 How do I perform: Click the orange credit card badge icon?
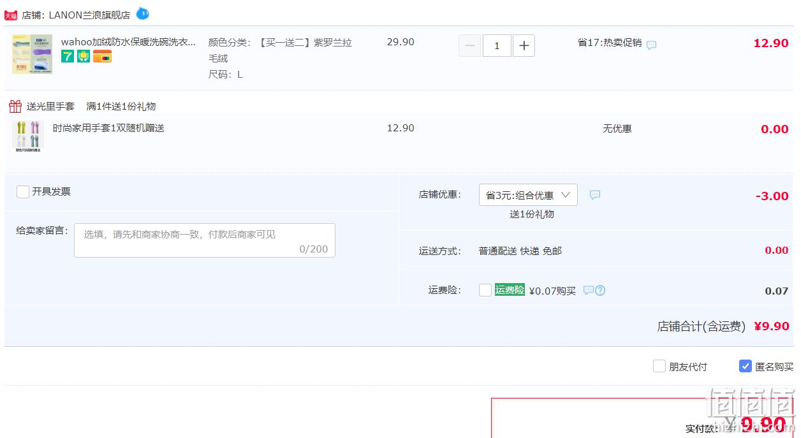coord(102,56)
